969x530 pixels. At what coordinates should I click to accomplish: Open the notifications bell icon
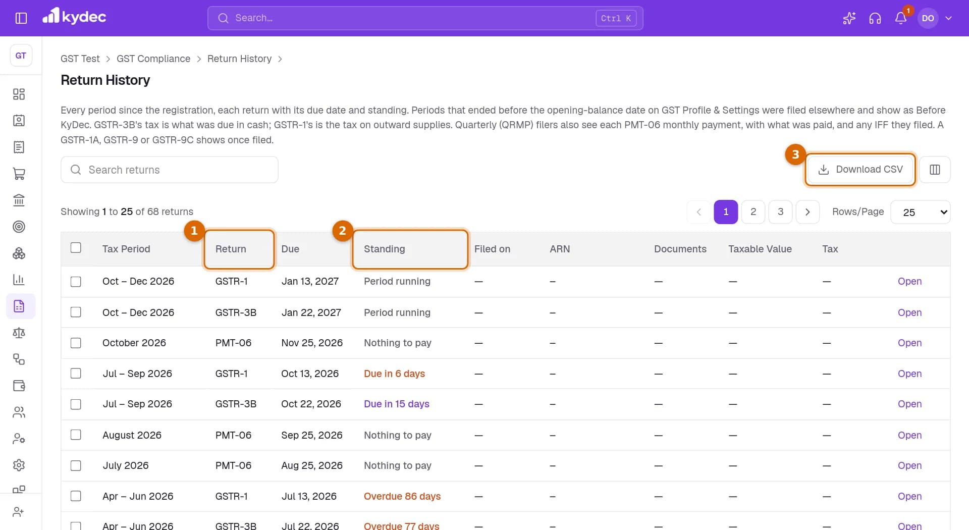click(x=901, y=18)
